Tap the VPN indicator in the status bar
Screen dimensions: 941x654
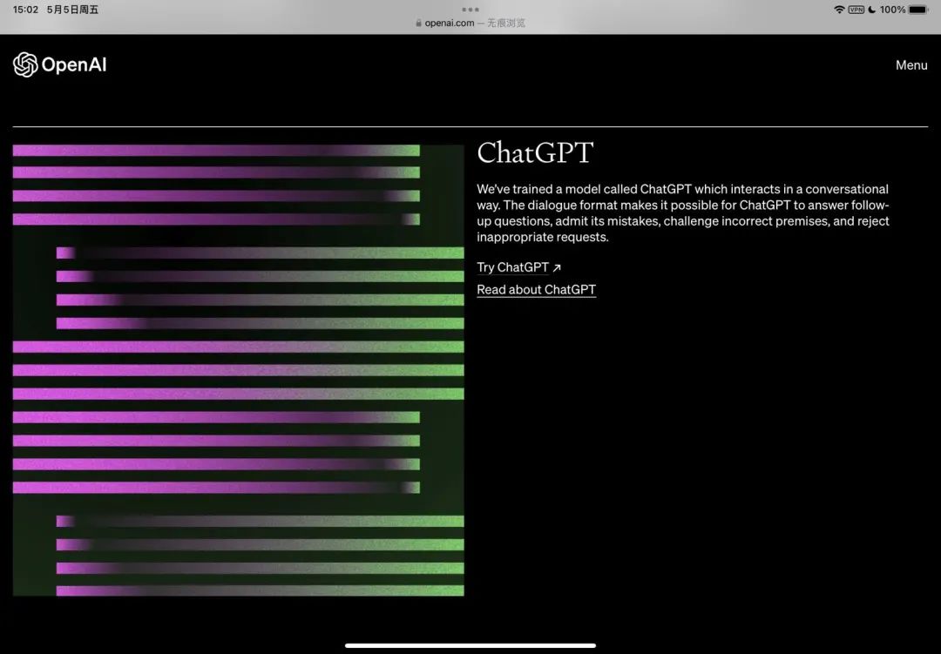856,10
